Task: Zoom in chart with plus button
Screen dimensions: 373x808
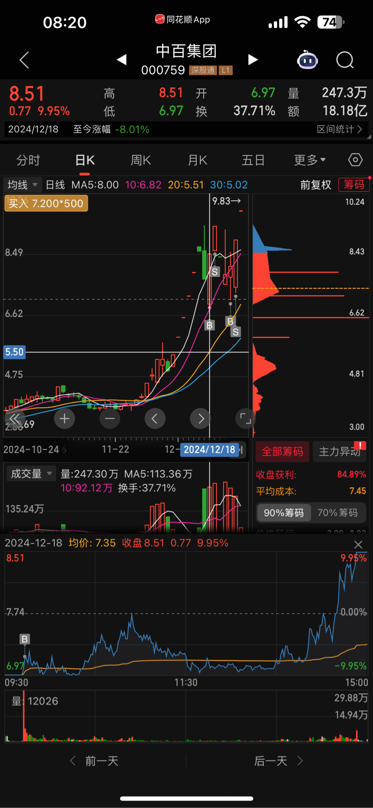Action: (65, 419)
